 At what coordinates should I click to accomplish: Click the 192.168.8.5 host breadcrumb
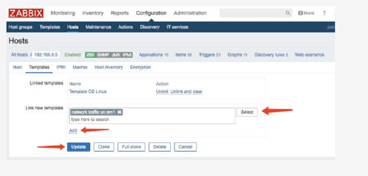coord(46,55)
